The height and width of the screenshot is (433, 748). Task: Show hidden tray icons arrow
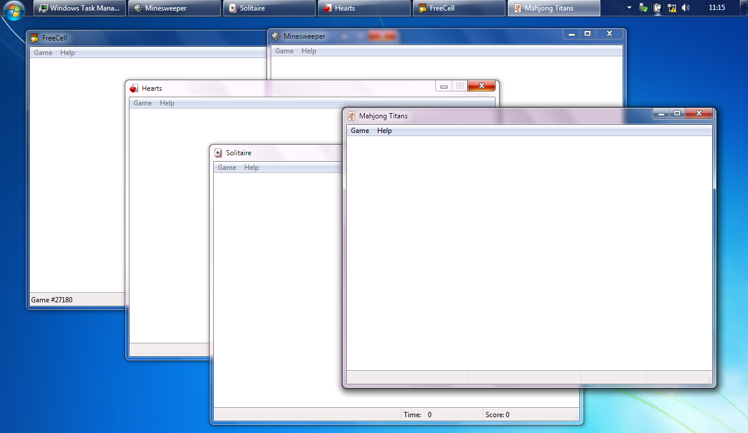click(630, 8)
